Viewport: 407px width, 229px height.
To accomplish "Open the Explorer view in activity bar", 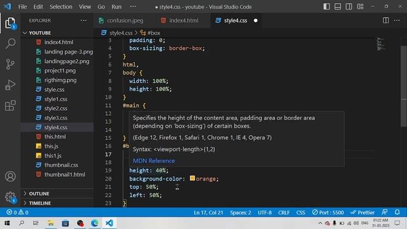I will click(10, 23).
